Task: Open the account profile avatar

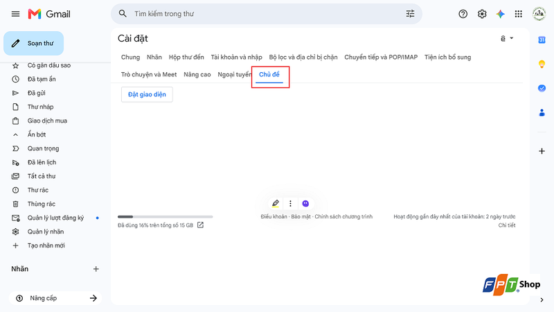Action: tap(539, 14)
